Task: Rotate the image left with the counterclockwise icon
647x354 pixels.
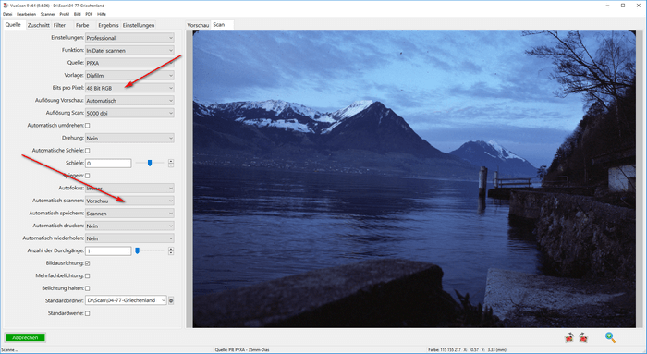Action: [569, 337]
